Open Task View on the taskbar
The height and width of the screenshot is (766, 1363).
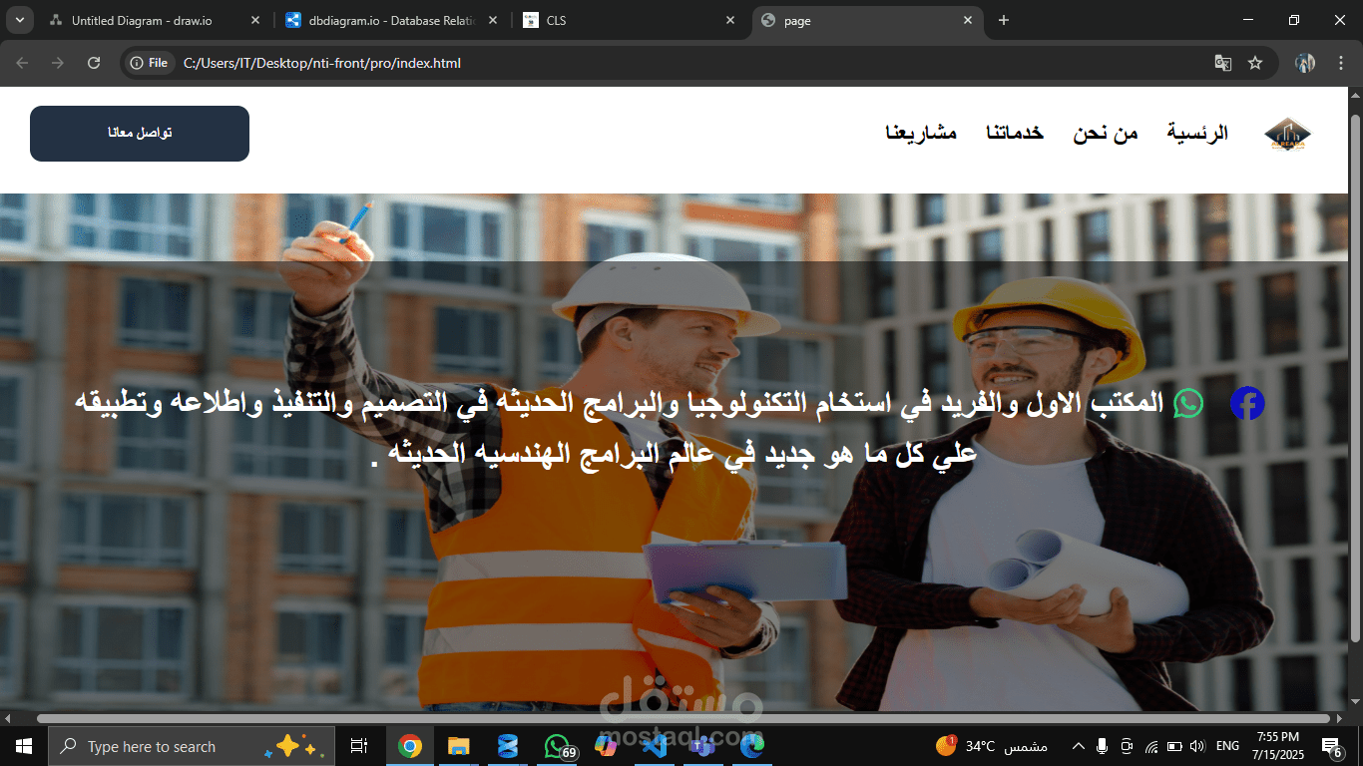click(359, 746)
